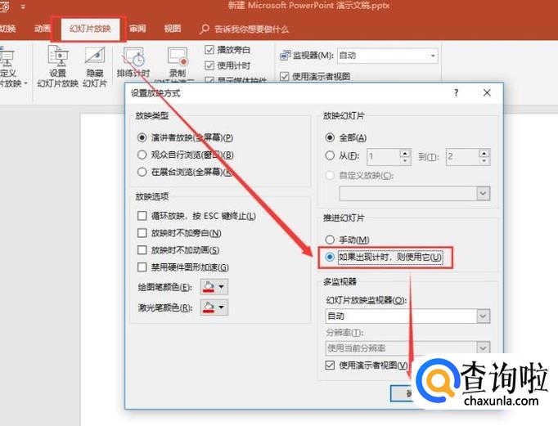558x426 pixels.
Task: Select 观众自行浏览(窗口) radio button
Action: [x=142, y=155]
